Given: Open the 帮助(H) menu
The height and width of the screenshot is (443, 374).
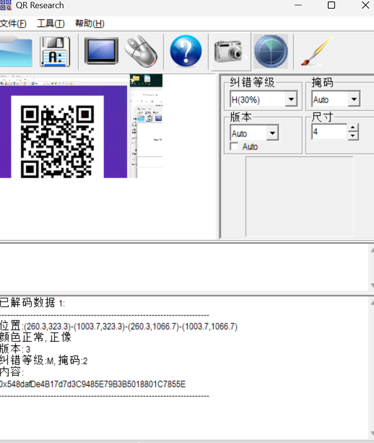Looking at the screenshot, I should point(90,24).
